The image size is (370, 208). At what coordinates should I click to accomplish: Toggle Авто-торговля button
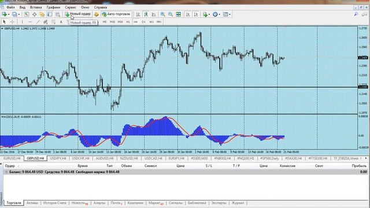click(116, 14)
